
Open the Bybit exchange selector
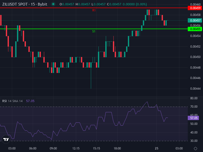42,4
